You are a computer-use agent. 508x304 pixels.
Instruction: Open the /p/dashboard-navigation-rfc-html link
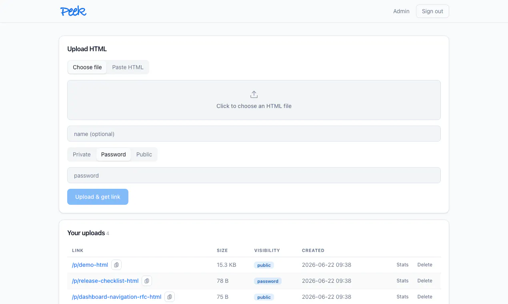[117, 297]
